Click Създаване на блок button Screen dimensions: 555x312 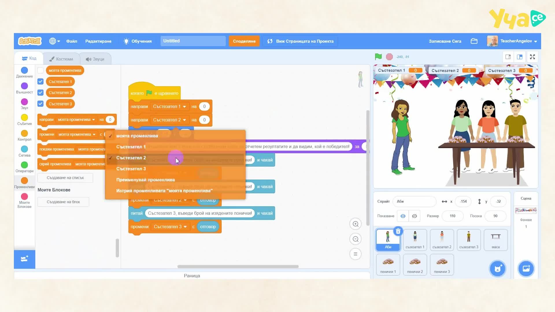[63, 202]
